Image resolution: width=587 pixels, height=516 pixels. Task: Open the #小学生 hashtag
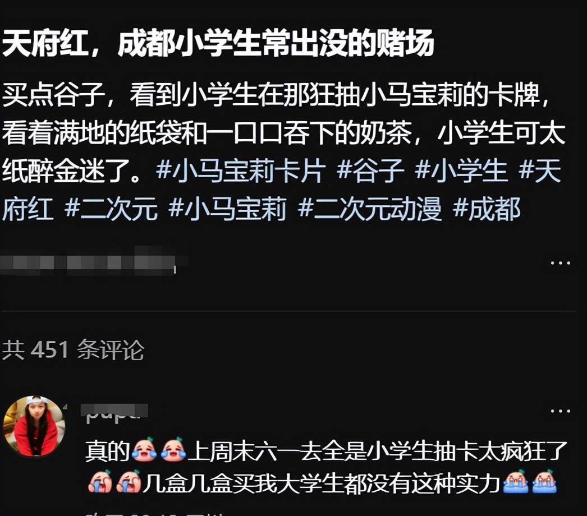[461, 171]
